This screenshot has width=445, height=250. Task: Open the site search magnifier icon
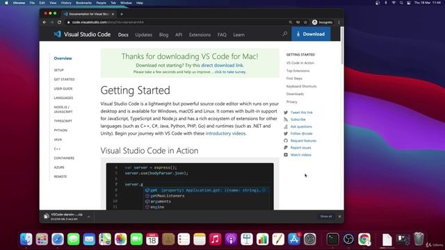pos(285,34)
